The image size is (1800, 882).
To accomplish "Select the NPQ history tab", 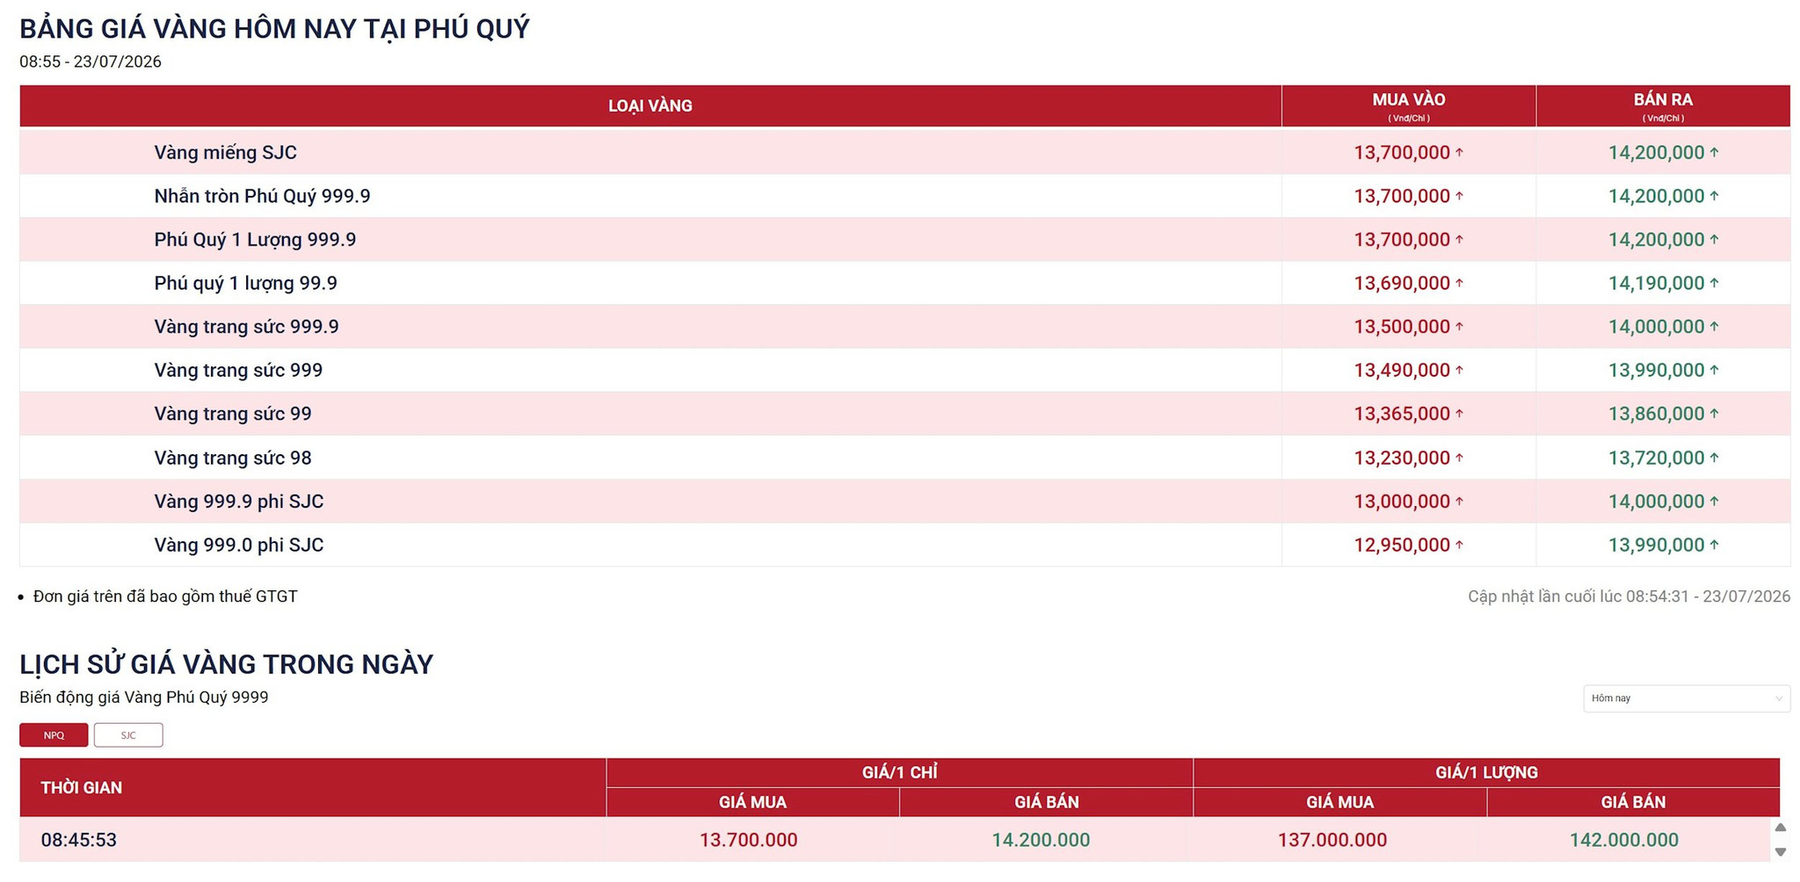I will [x=54, y=734].
